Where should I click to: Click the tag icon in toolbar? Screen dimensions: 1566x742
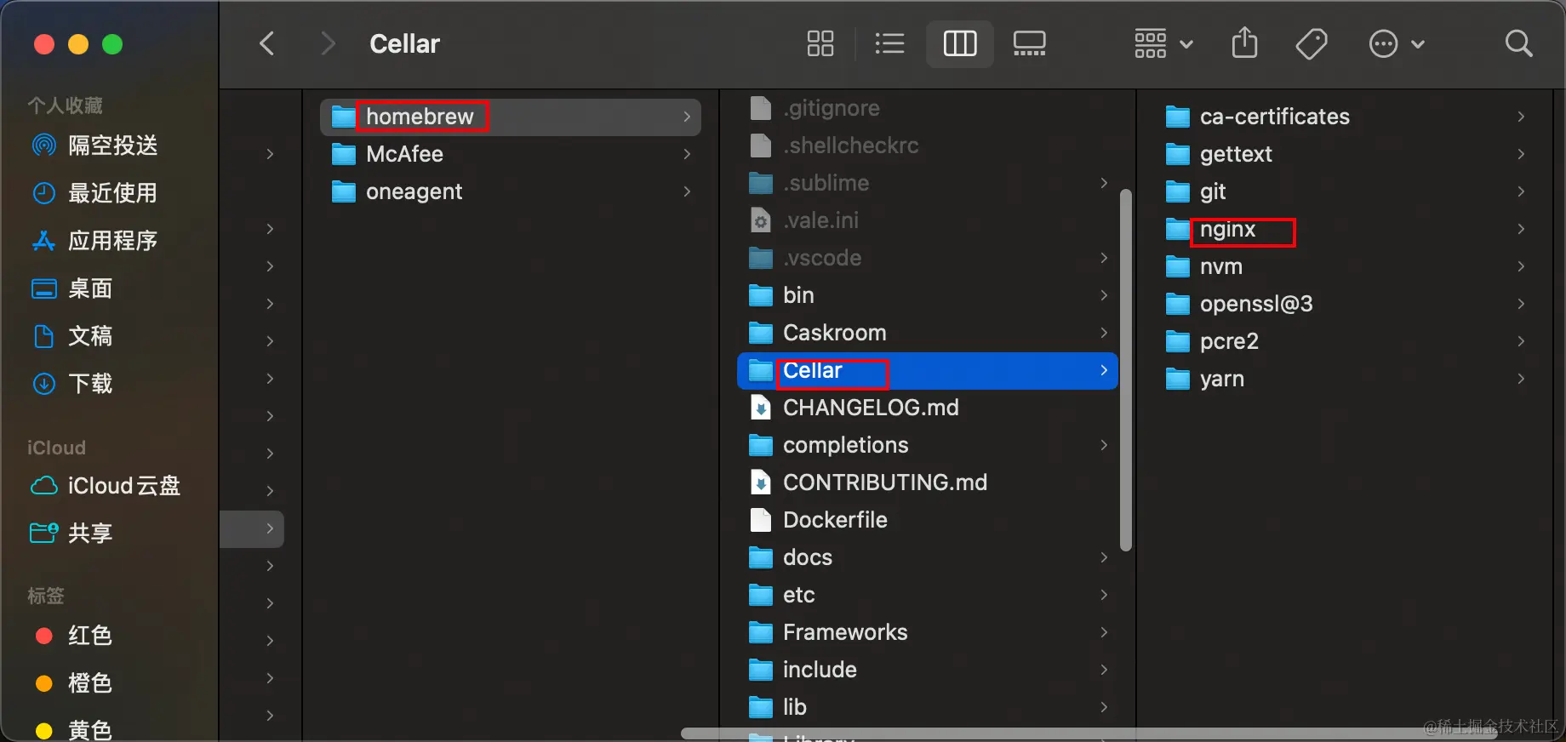point(1311,43)
